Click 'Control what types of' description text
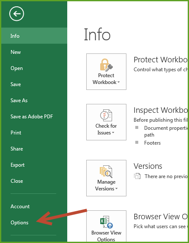Viewport: 189px width, 243px height. click(x=161, y=70)
